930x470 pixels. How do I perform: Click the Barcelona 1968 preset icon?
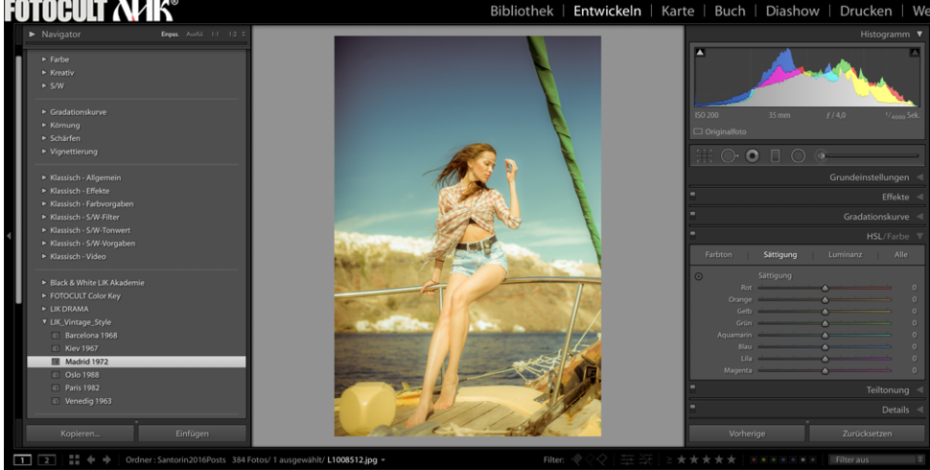tap(56, 336)
